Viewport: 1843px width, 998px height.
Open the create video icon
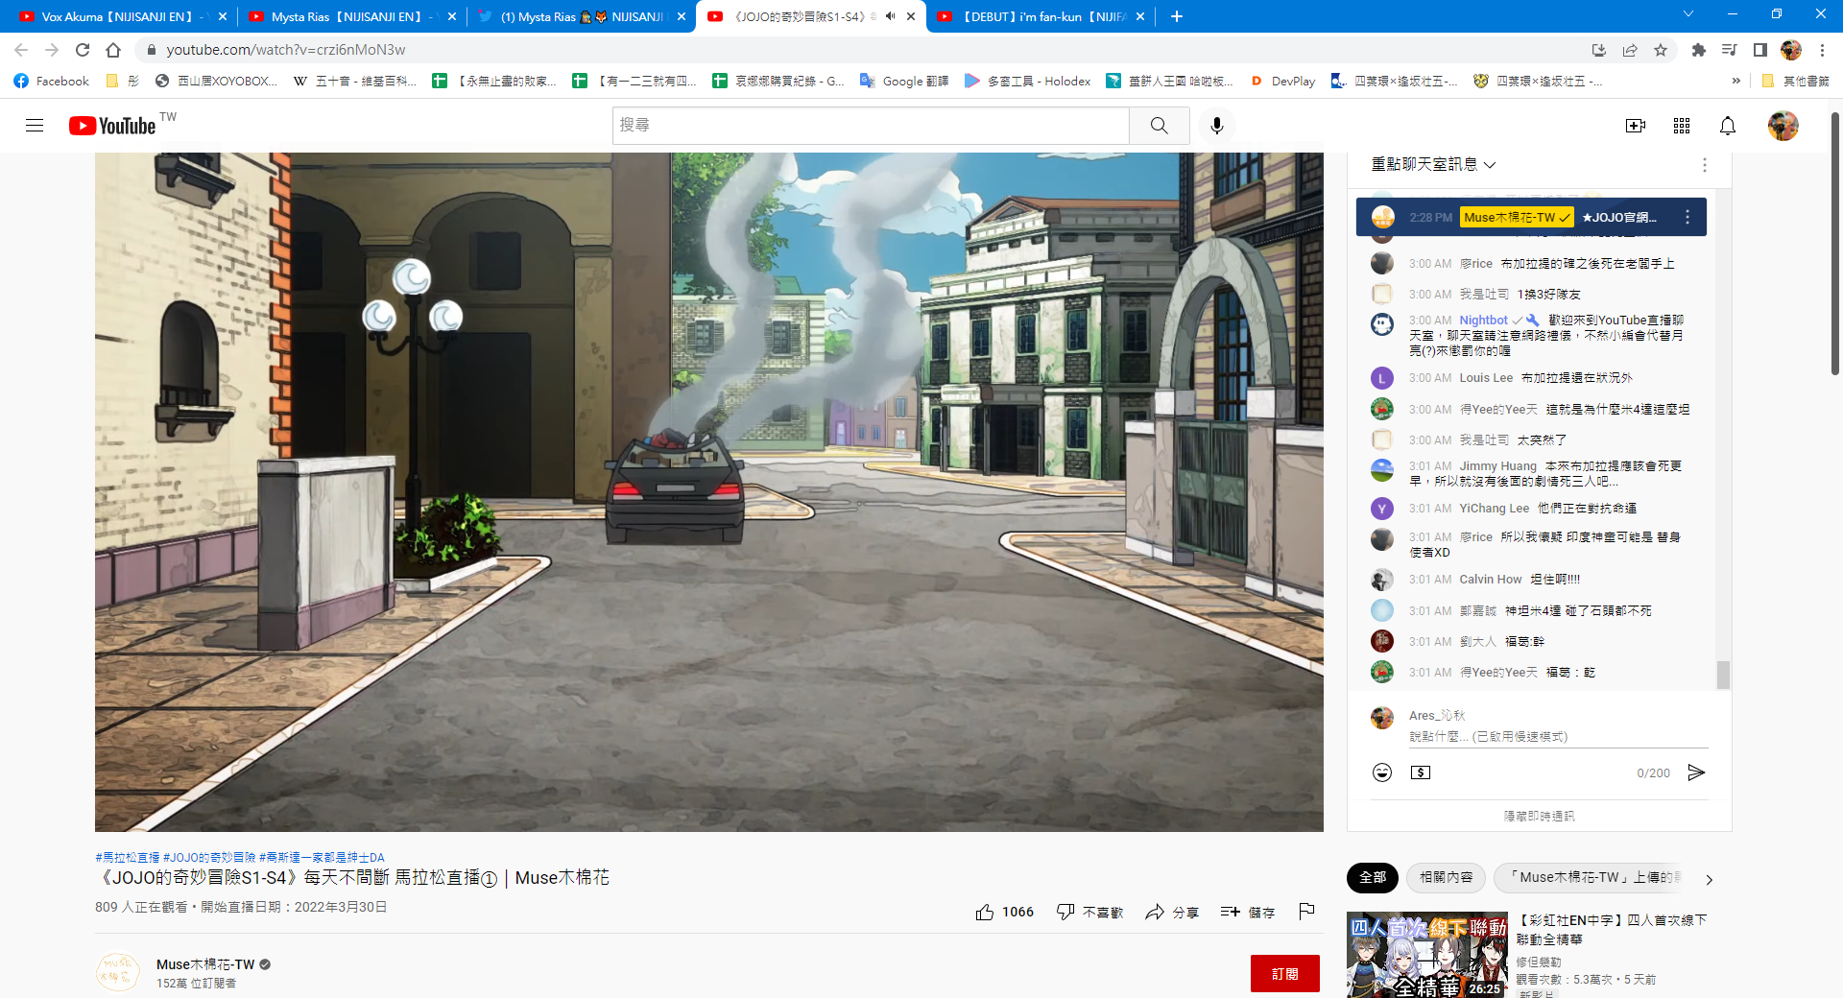click(x=1636, y=126)
